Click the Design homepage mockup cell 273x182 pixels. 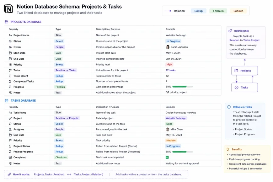coord(181,113)
